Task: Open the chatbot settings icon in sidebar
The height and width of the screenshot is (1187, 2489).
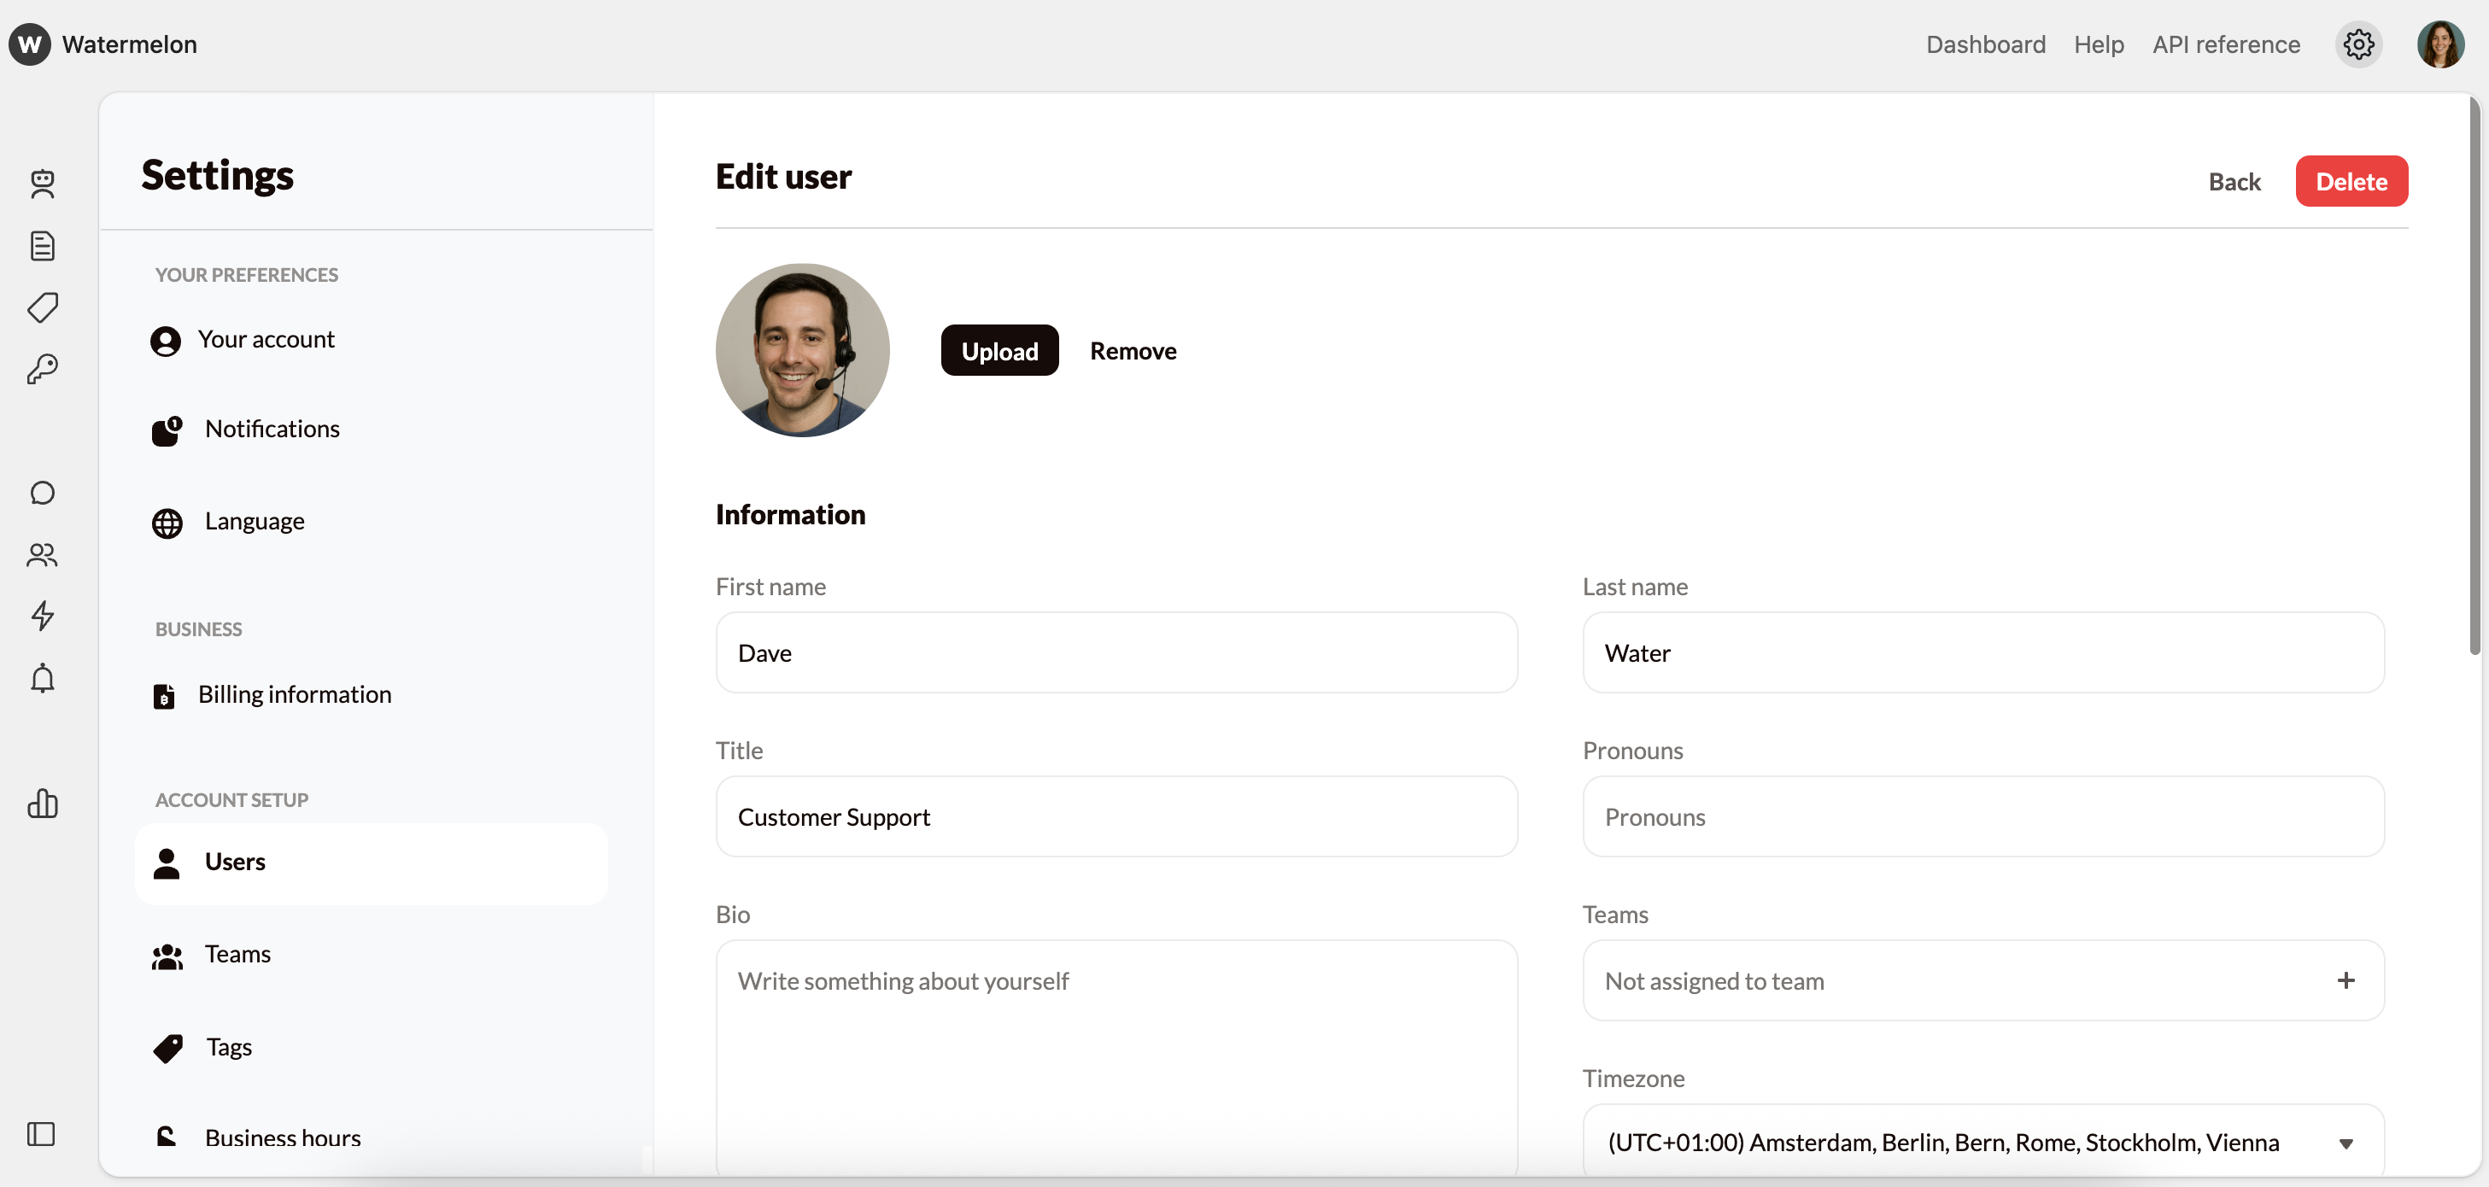Action: (x=43, y=184)
